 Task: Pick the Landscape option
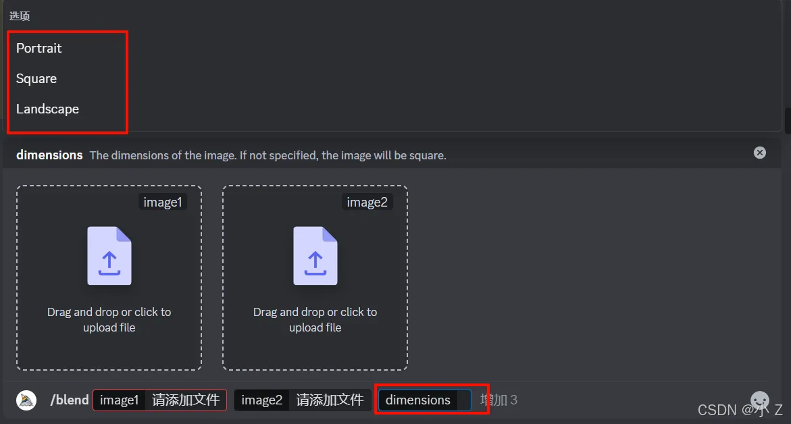point(47,109)
